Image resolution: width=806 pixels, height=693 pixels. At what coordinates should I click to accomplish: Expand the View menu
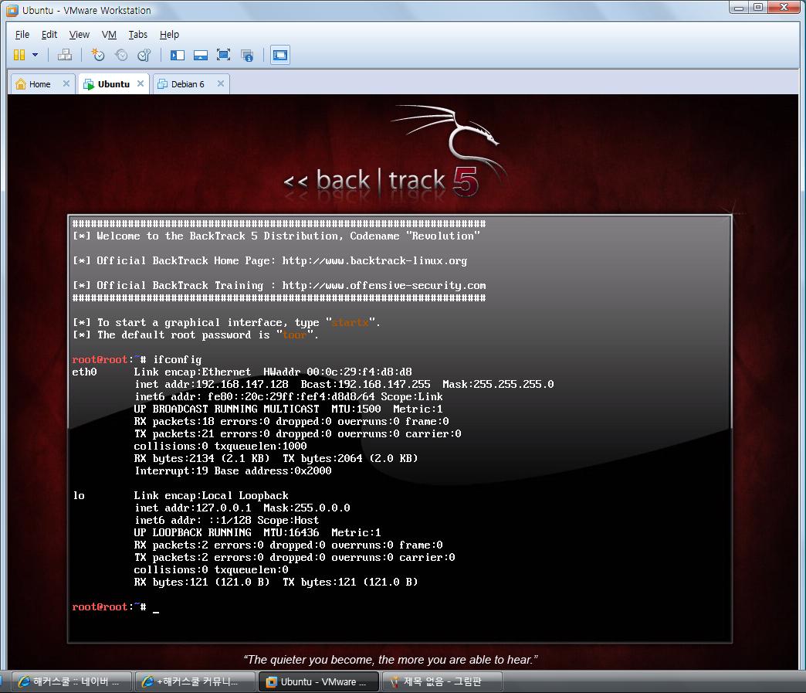click(x=79, y=34)
